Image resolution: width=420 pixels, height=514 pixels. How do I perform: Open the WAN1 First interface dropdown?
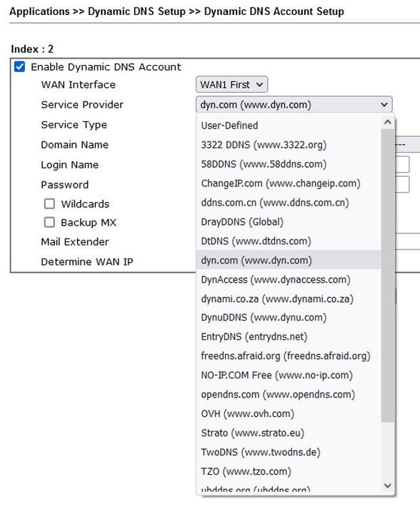click(x=232, y=84)
